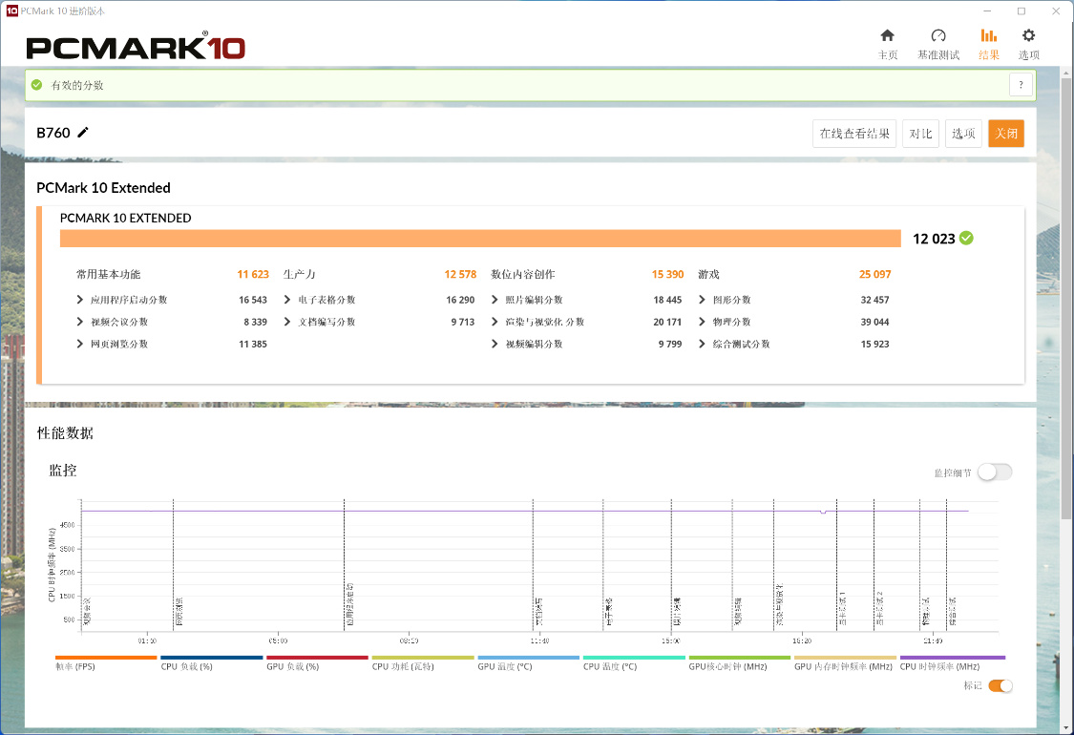This screenshot has width=1074, height=735.
Task: Click the PCMARK 10 logo
Action: point(136,48)
